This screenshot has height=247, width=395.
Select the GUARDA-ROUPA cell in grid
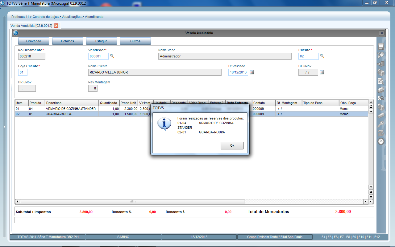pos(72,114)
